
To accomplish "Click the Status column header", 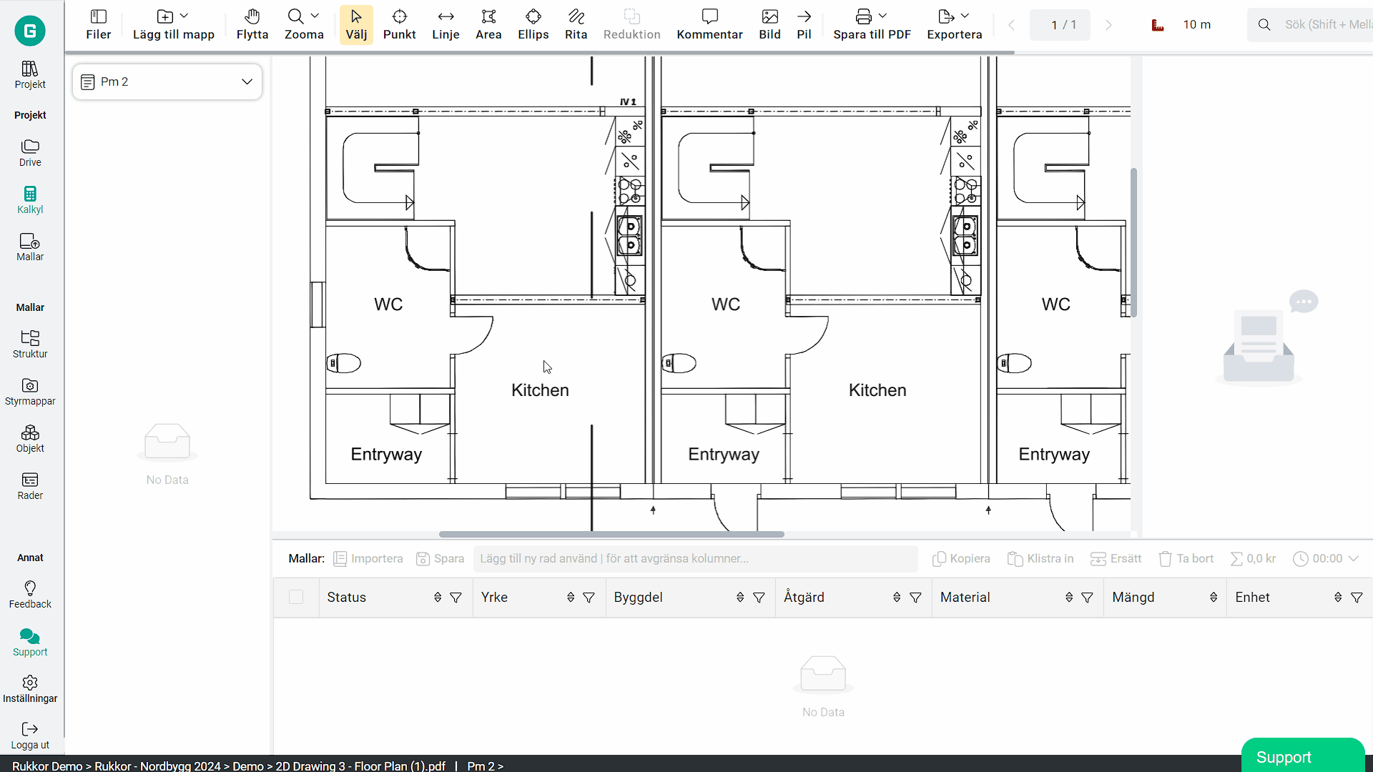I will 346,597.
